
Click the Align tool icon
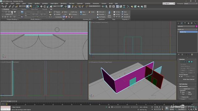(106, 6)
